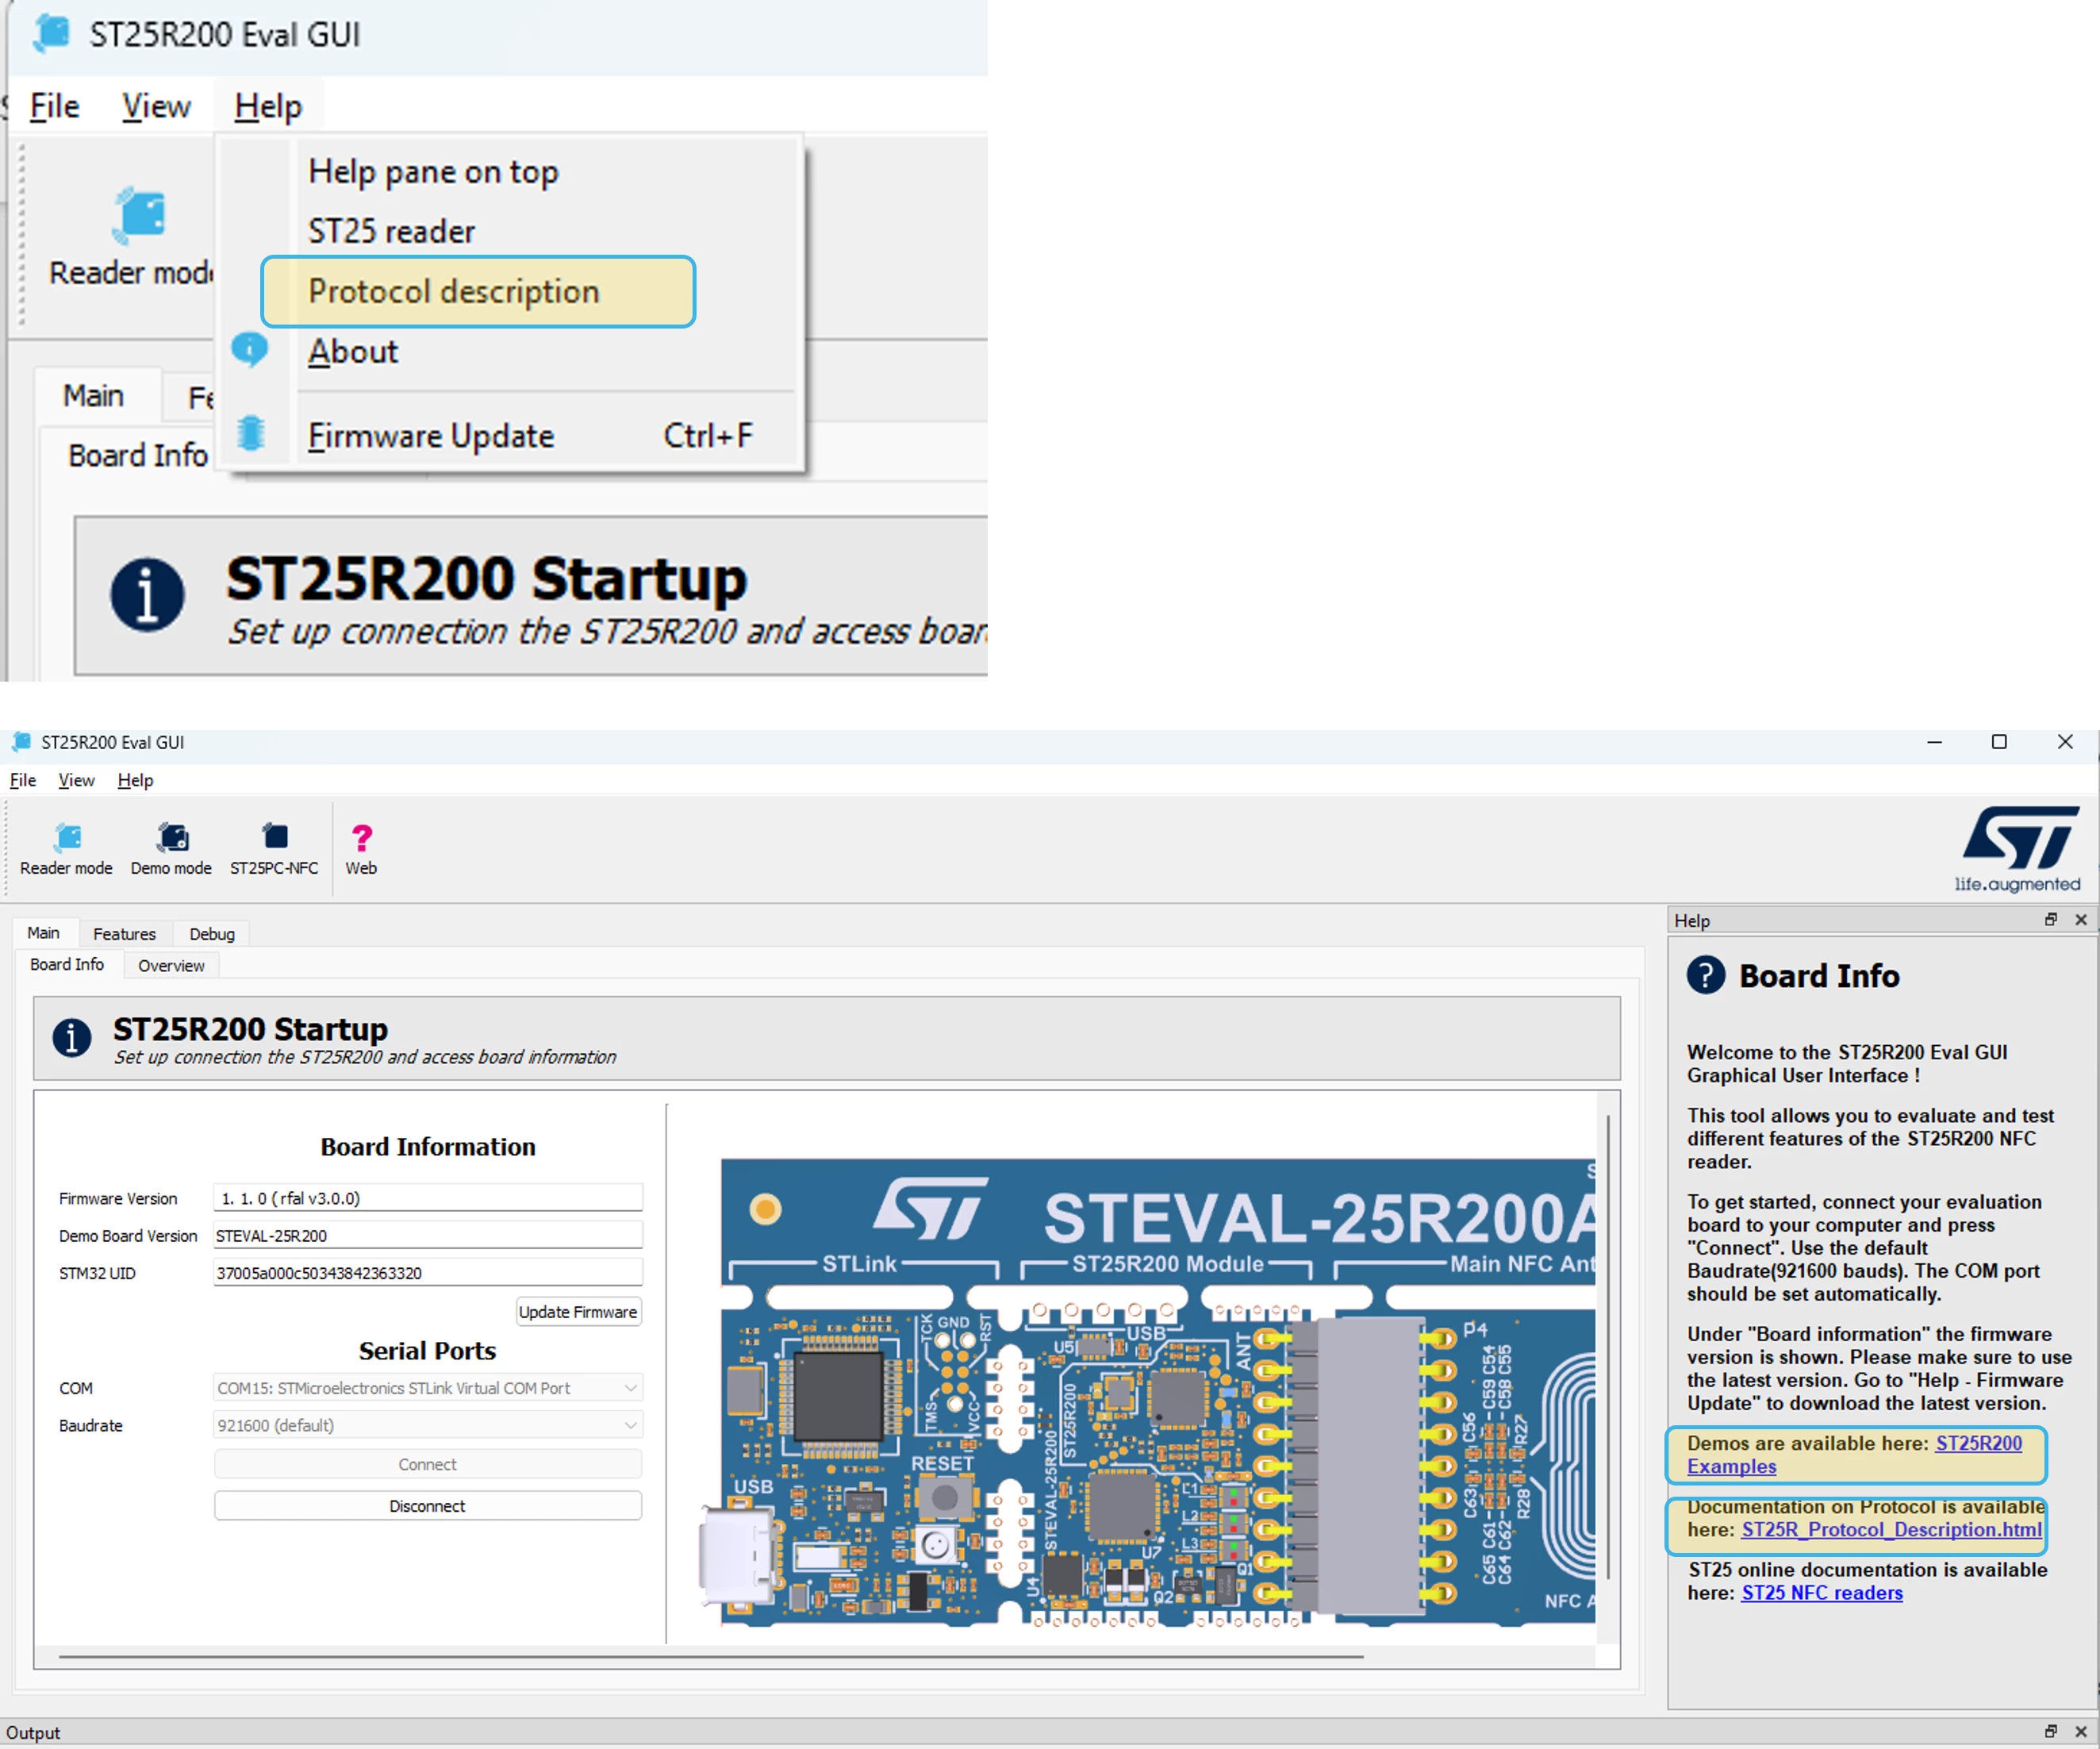Close the lower ST25R200 Eval GUI window

coord(2065,742)
